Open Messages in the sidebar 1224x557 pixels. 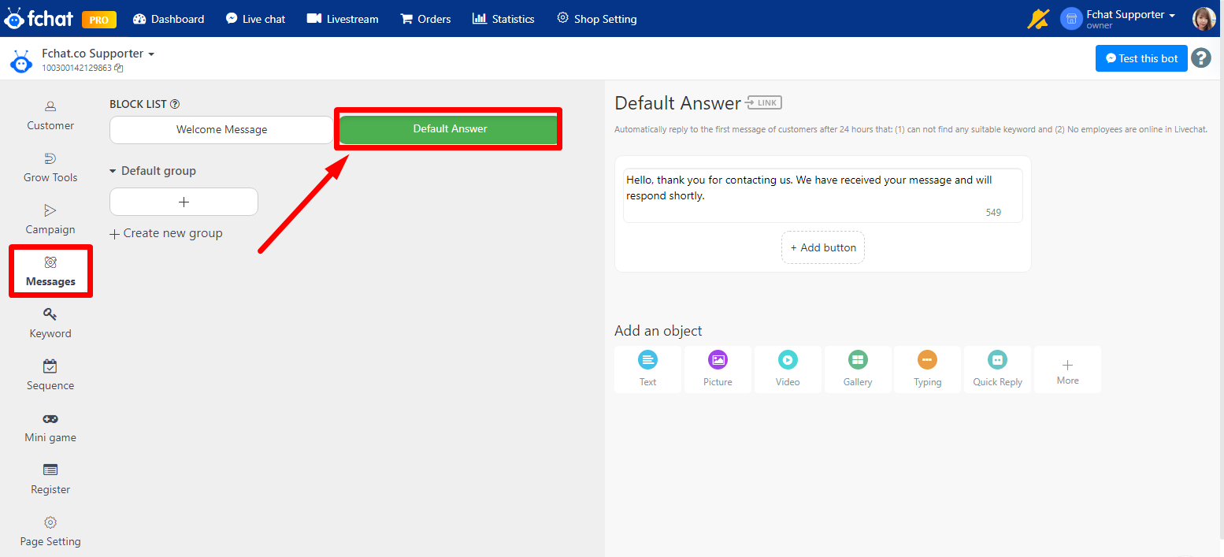click(x=50, y=272)
